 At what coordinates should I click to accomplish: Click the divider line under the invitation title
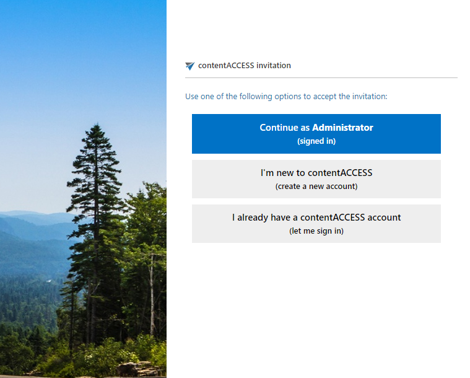coord(321,77)
